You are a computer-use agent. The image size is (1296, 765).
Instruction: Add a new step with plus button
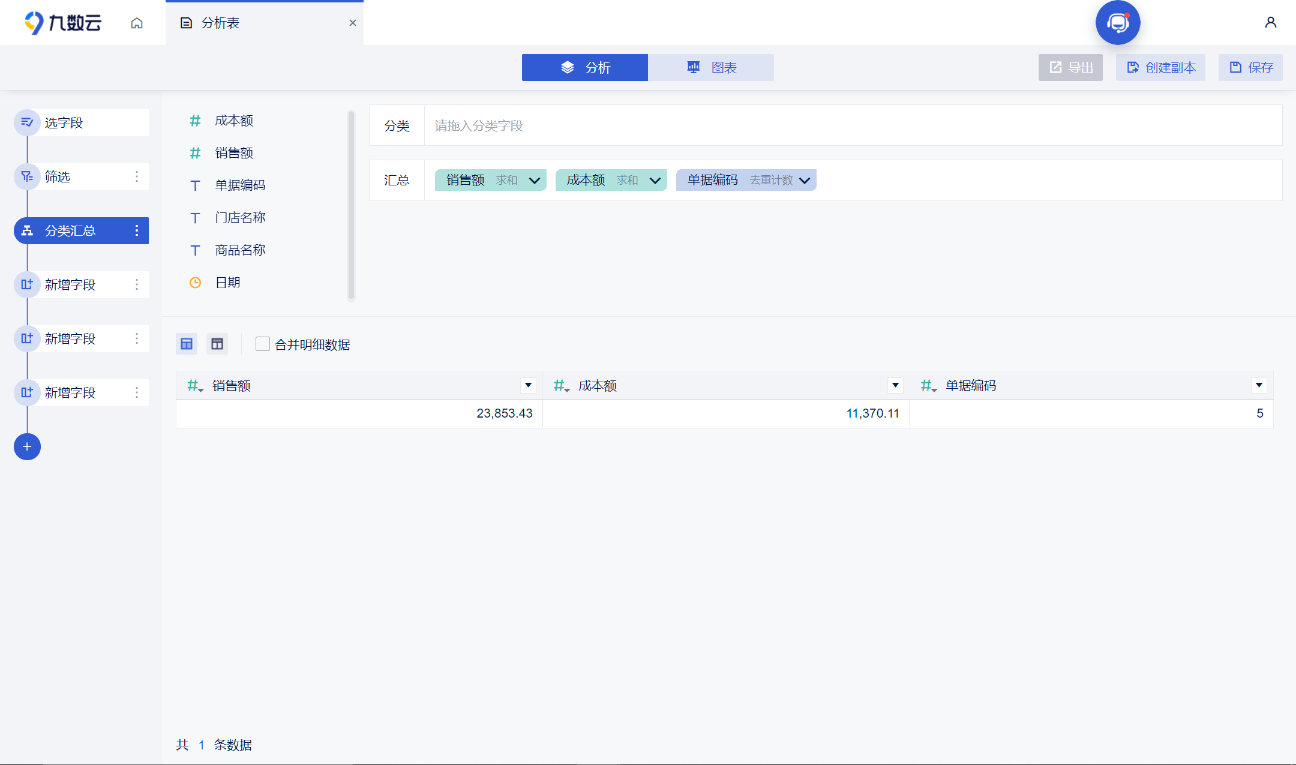click(27, 446)
